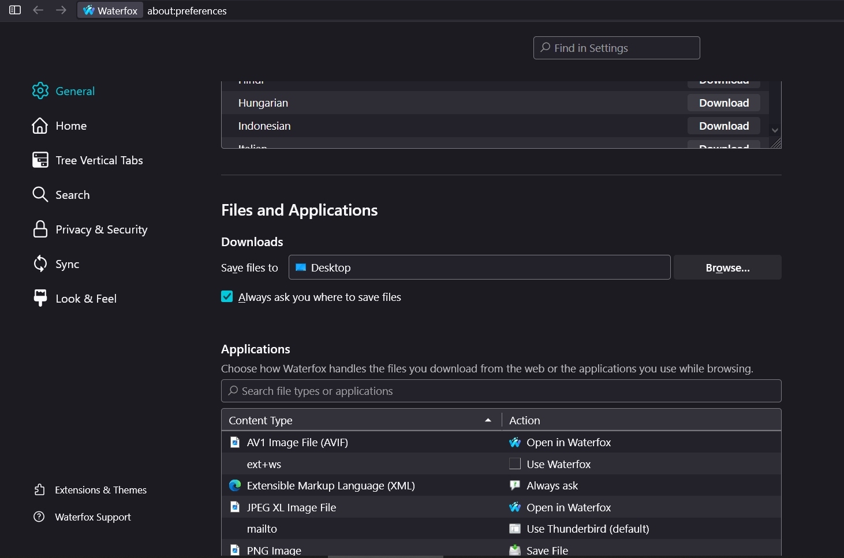Open action dropdown for mailto entry
The image size is (844, 558).
[641, 529]
